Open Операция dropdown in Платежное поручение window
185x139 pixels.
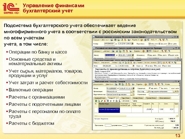(x=97, y=40)
